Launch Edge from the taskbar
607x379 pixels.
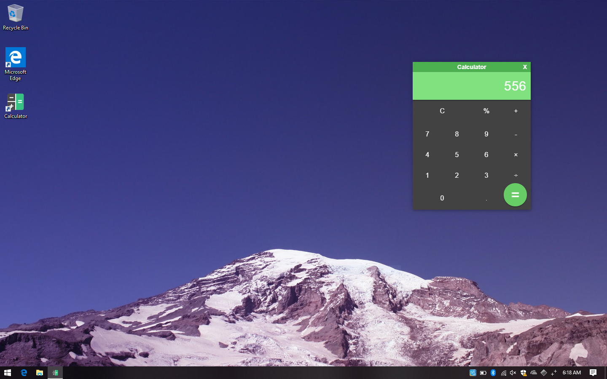(24, 373)
